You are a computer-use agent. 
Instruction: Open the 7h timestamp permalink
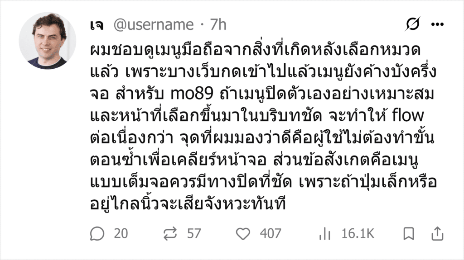pos(218,24)
